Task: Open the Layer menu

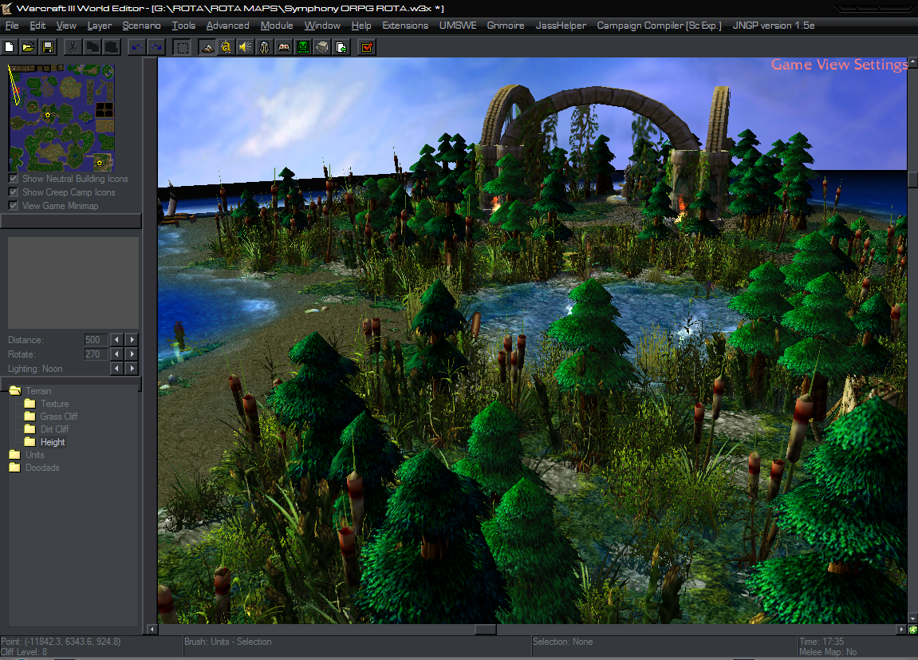Action: (x=100, y=26)
